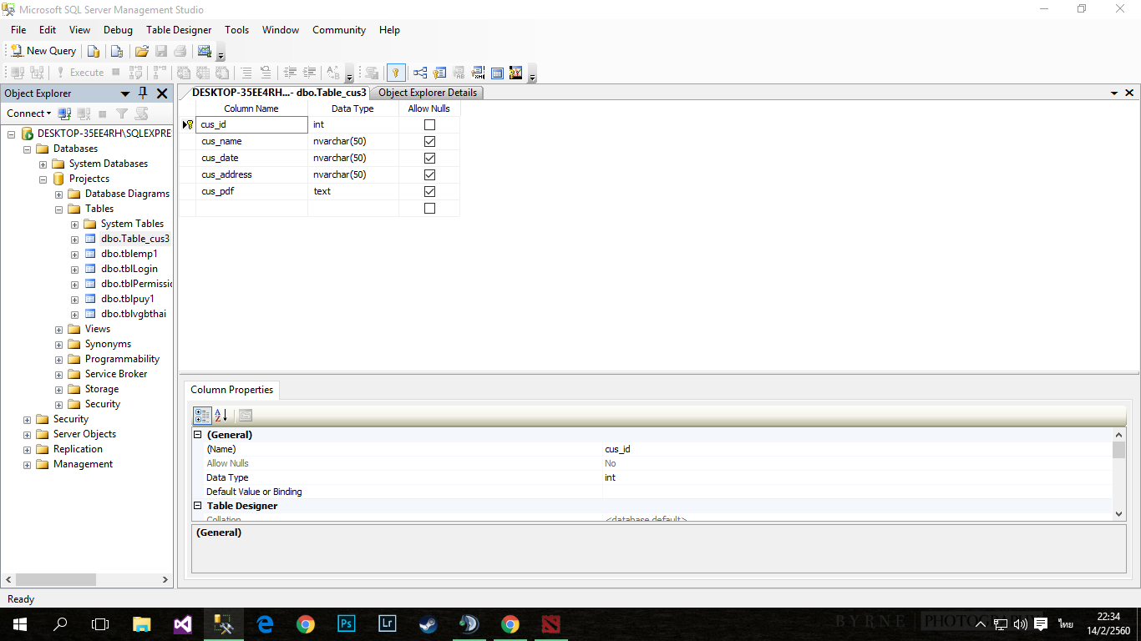Click the taskbar clock showing 22:34
1141x641 pixels.
click(x=1108, y=623)
